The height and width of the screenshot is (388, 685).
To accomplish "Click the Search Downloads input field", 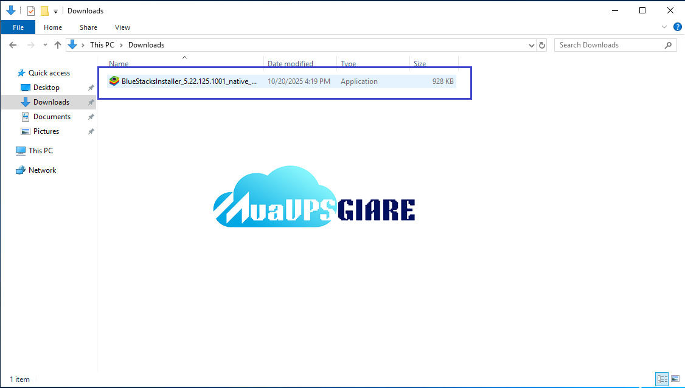I will click(x=608, y=45).
